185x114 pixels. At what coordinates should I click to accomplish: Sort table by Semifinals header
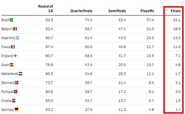[117, 11]
